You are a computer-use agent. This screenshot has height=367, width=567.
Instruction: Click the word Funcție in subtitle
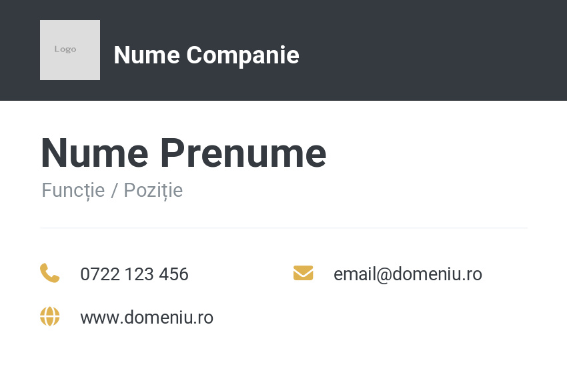[x=73, y=190]
